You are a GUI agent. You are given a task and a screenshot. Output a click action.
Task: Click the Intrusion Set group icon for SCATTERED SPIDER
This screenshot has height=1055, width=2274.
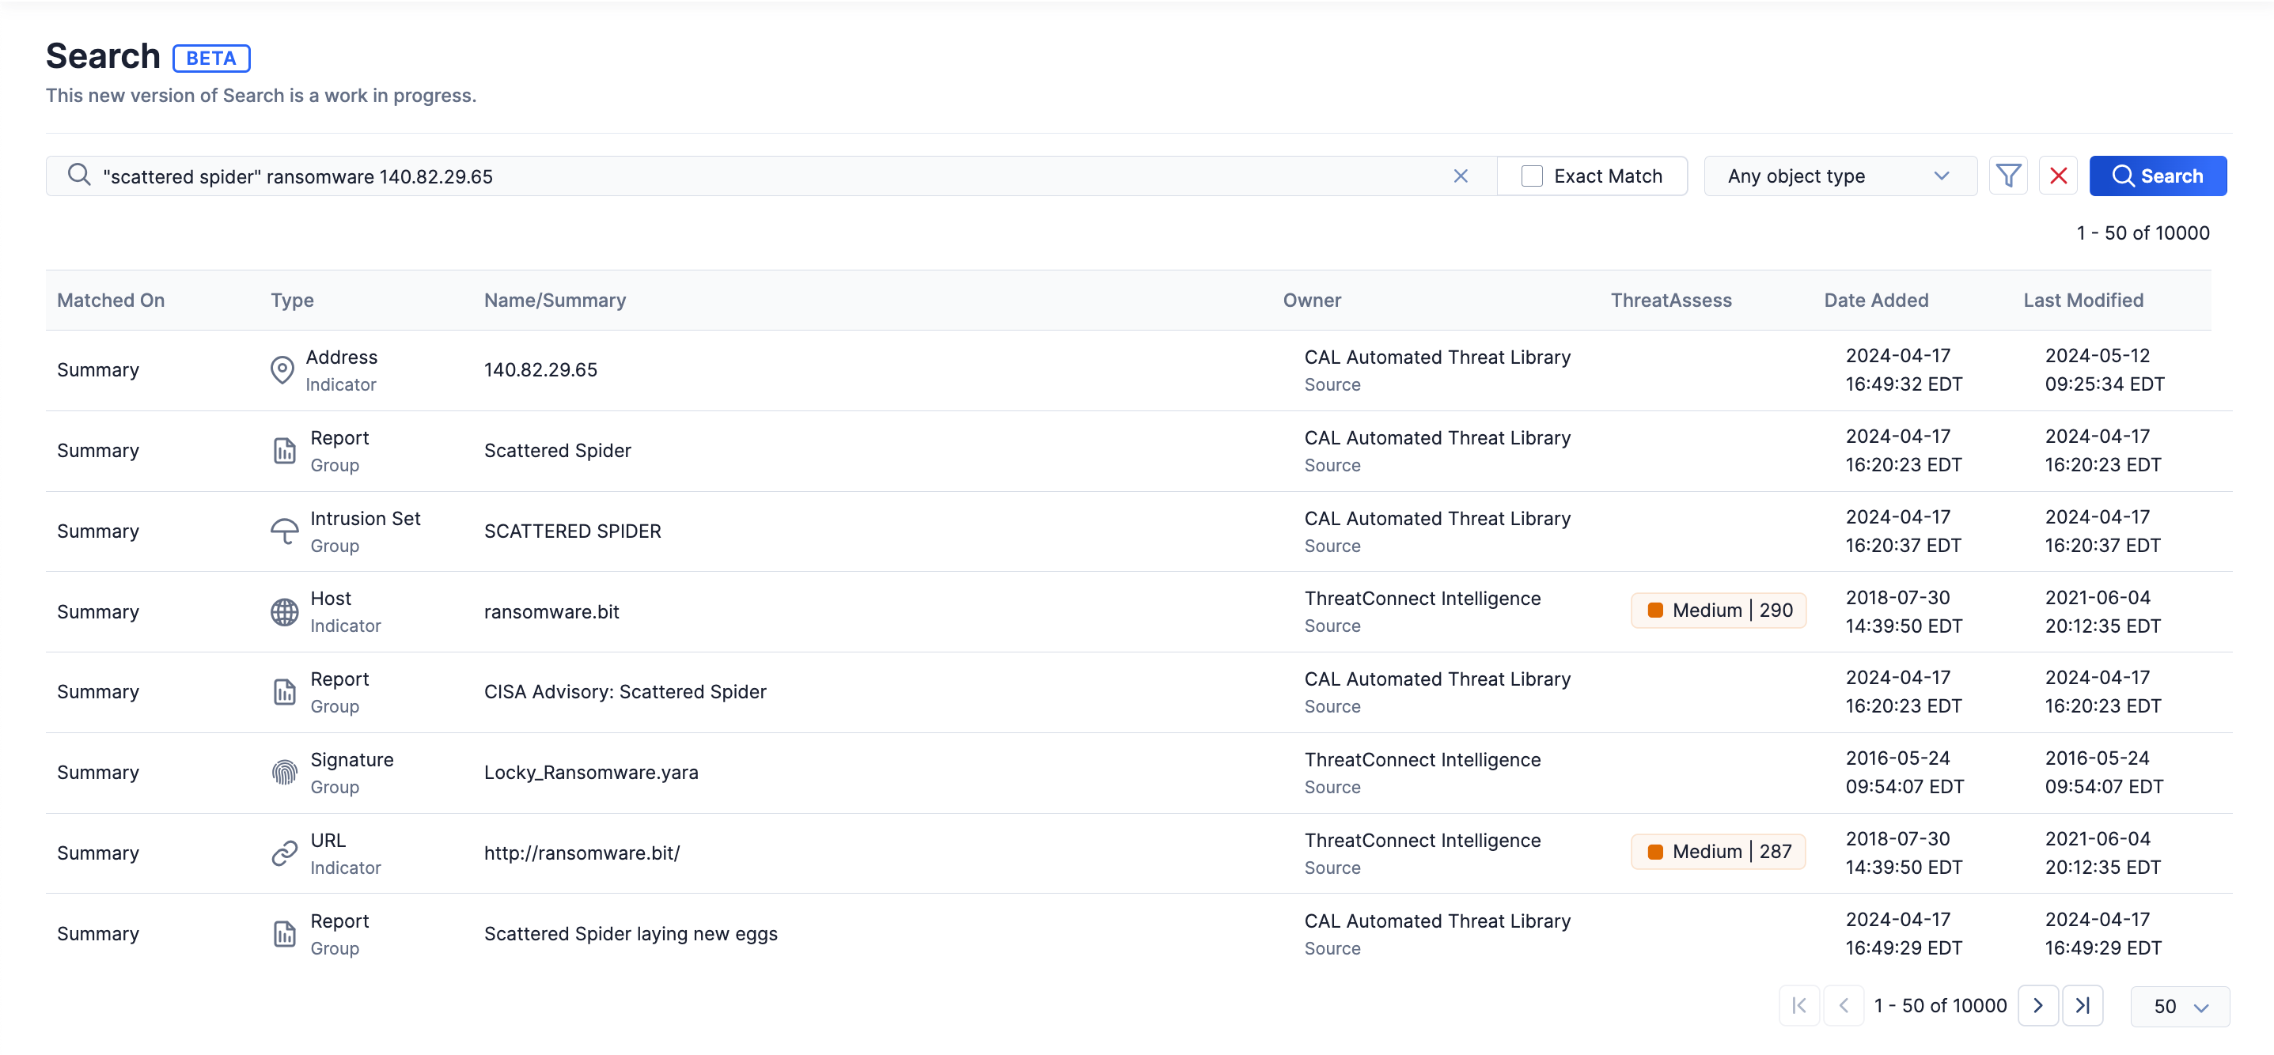(x=284, y=531)
